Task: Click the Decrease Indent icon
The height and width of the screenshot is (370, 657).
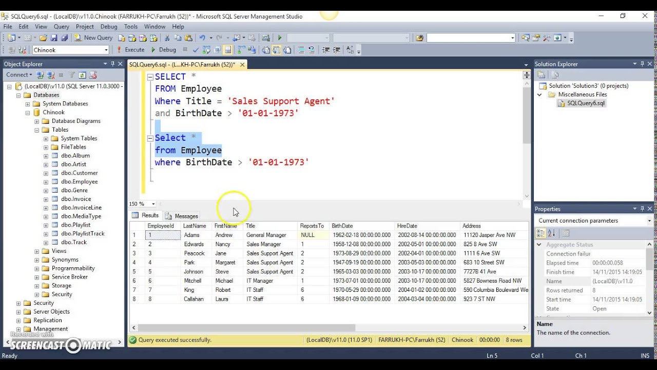Action: [326, 50]
